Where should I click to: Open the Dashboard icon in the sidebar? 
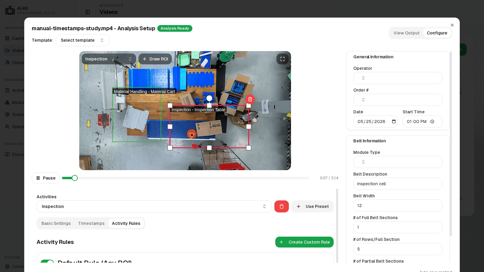[8, 38]
